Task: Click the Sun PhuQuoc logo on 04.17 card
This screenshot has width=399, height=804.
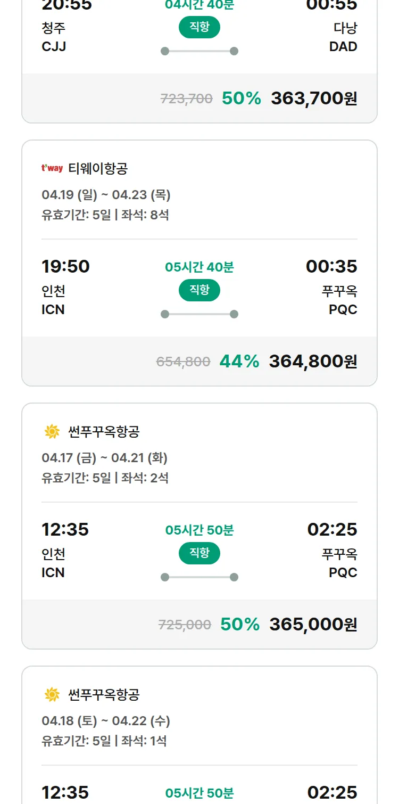Action: click(52, 432)
